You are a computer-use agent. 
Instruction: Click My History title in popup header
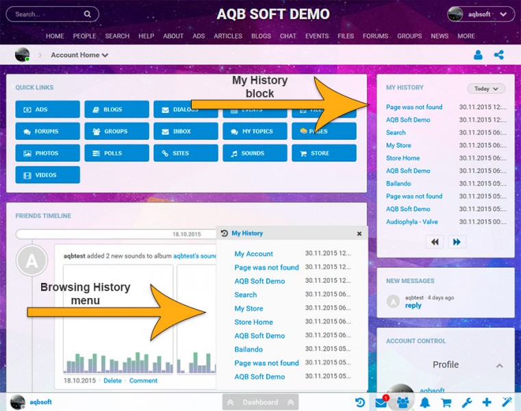(247, 234)
